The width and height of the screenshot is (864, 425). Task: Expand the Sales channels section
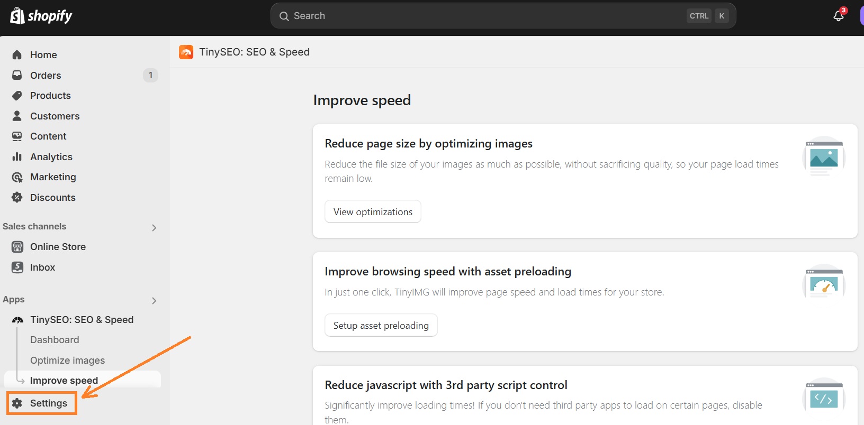click(154, 228)
